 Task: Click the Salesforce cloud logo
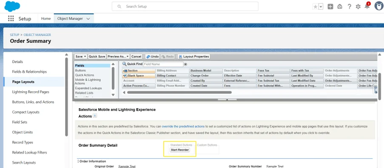point(12,6)
